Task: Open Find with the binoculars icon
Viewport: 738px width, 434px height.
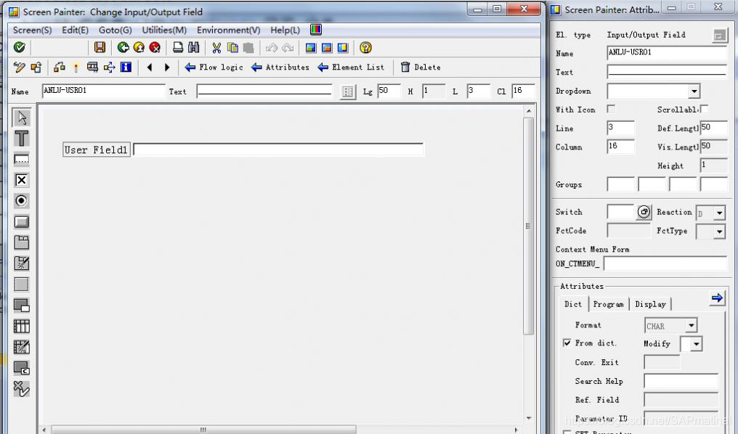Action: click(x=193, y=47)
